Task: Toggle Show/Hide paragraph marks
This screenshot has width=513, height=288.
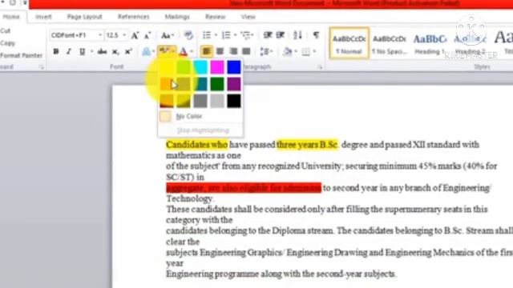Action: point(316,35)
